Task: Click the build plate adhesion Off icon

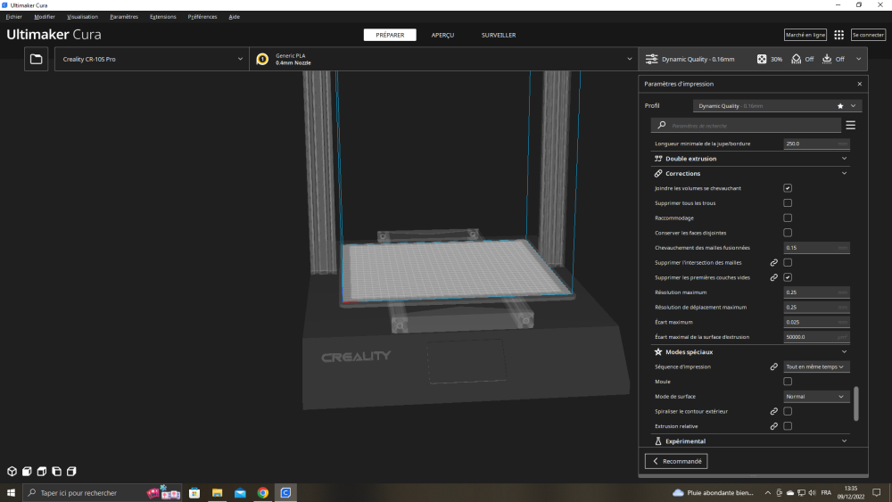Action: coord(827,59)
